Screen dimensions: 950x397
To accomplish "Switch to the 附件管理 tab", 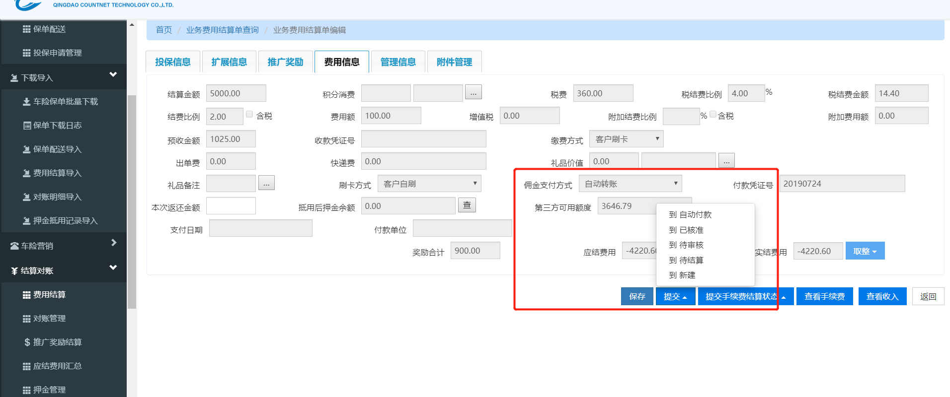I will tap(454, 62).
